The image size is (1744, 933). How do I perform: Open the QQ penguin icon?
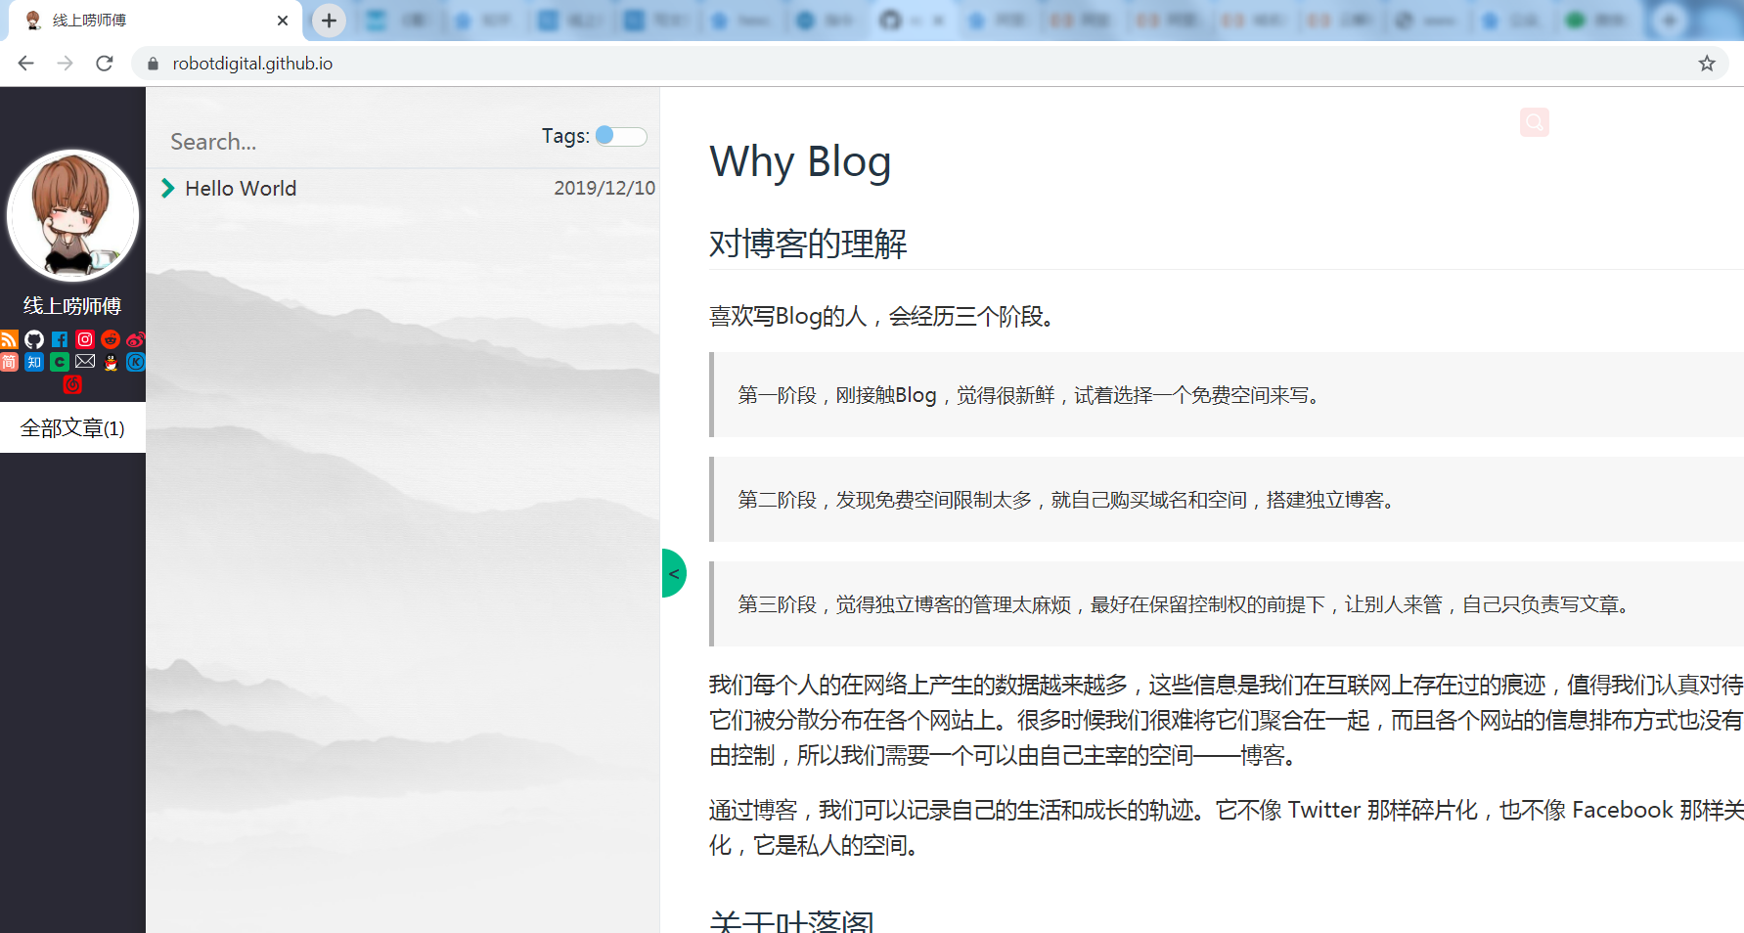[111, 362]
